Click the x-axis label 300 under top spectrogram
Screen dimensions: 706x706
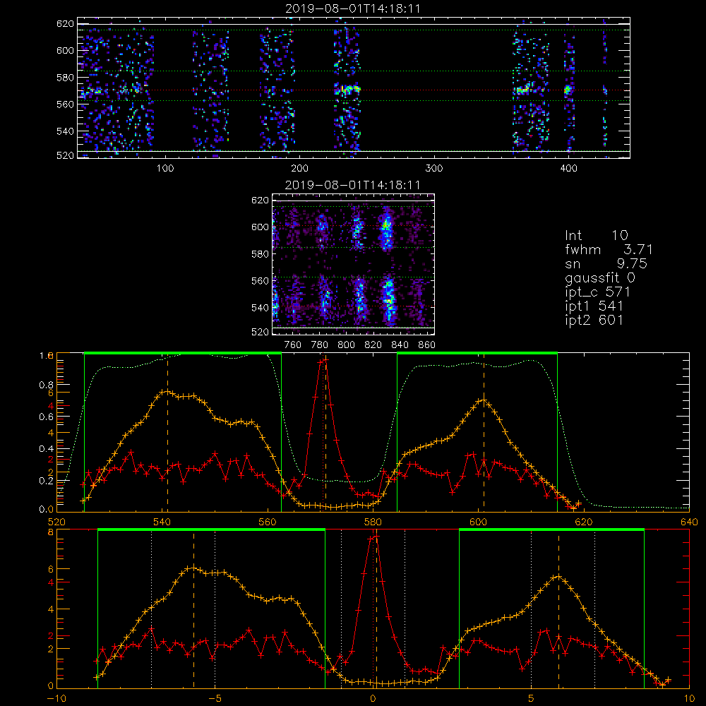click(434, 169)
